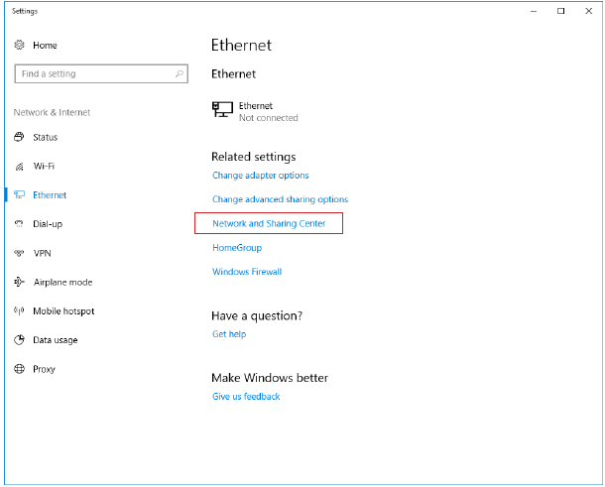The width and height of the screenshot is (605, 487).
Task: Open Network and Sharing Center link
Action: (269, 223)
